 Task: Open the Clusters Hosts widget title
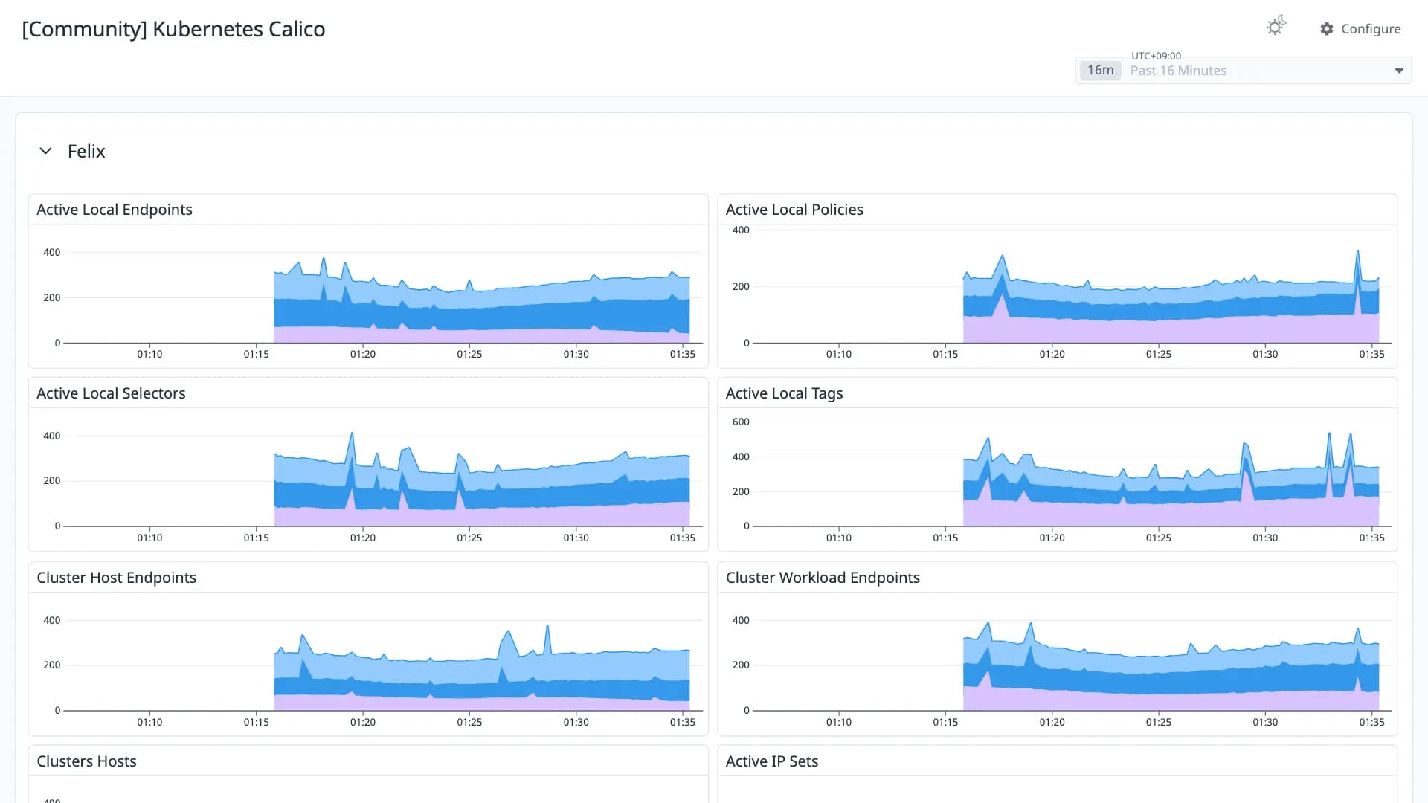coord(86,761)
